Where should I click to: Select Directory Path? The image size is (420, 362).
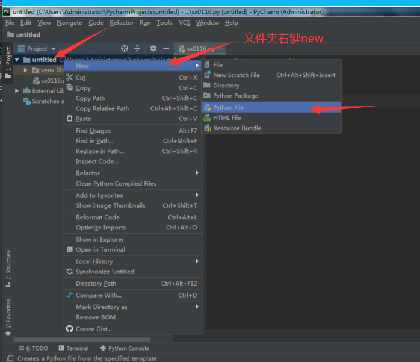point(134,284)
